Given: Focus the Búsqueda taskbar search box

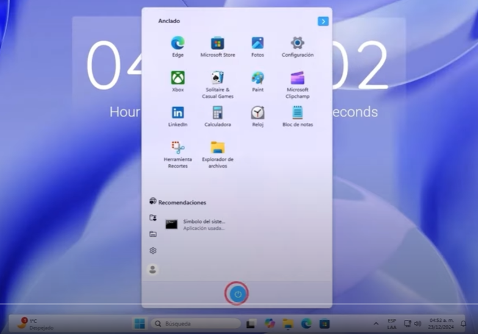Looking at the screenshot, I should (196, 324).
